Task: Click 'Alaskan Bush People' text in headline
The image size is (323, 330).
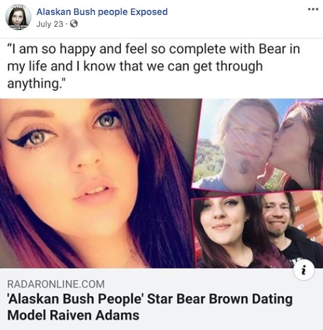Action: [x=75, y=299]
